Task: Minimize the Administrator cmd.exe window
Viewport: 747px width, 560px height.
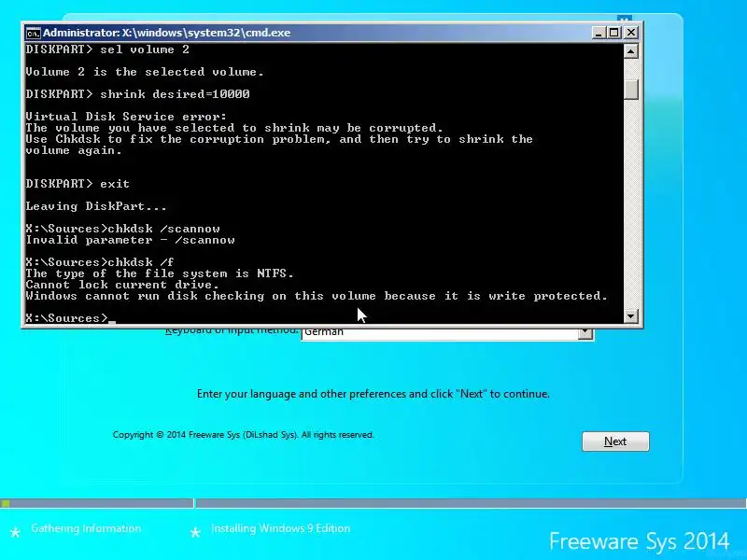Action: (x=599, y=33)
